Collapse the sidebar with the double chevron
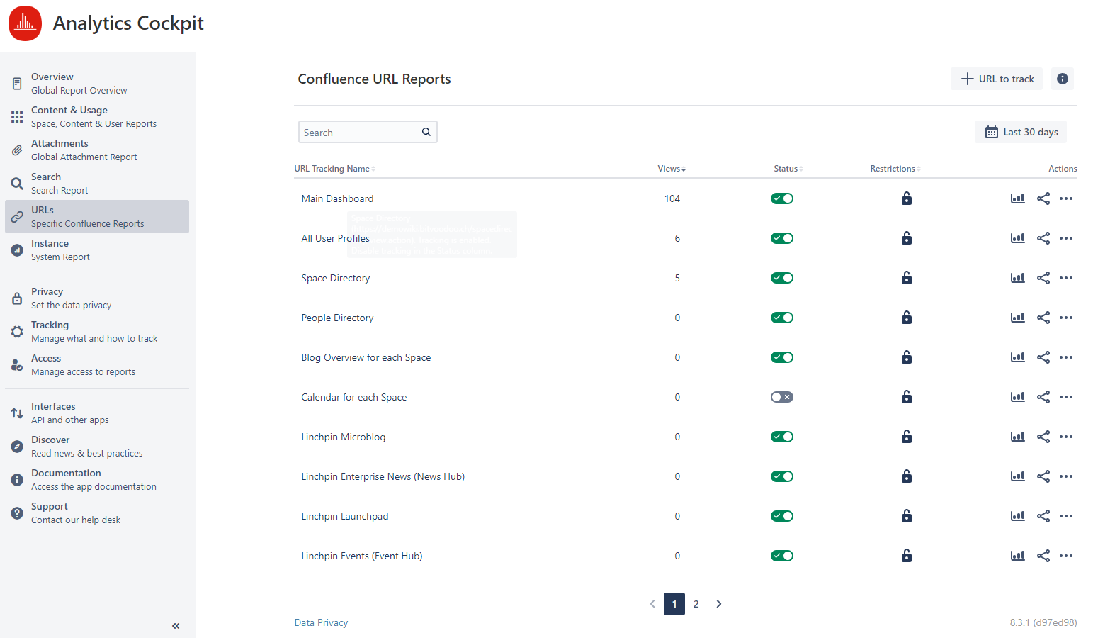Image resolution: width=1115 pixels, height=638 pixels. (x=176, y=626)
